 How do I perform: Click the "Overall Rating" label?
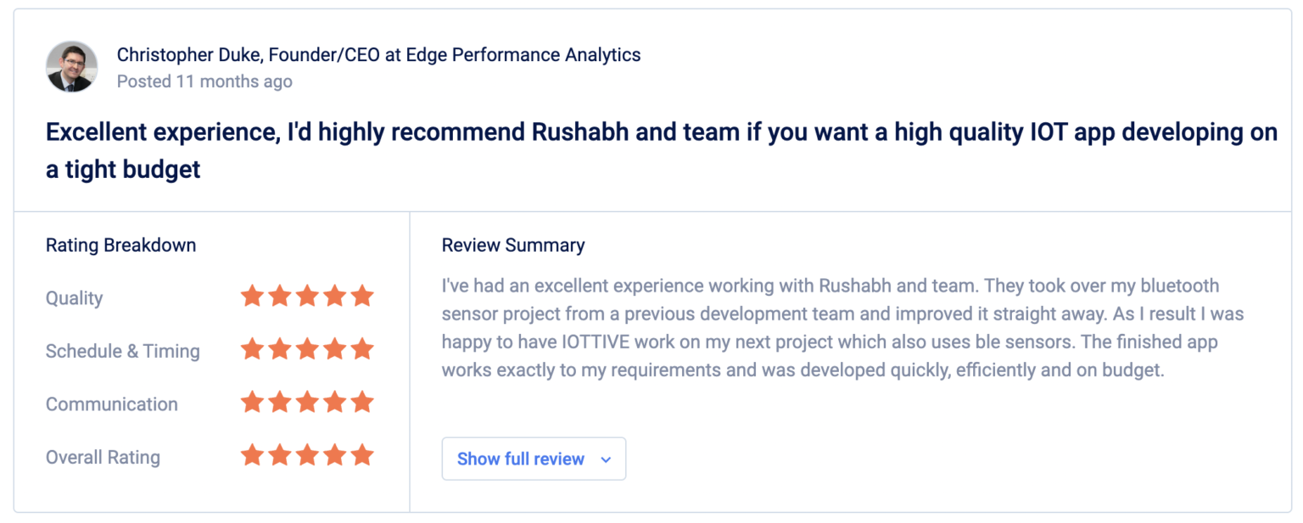point(103,457)
